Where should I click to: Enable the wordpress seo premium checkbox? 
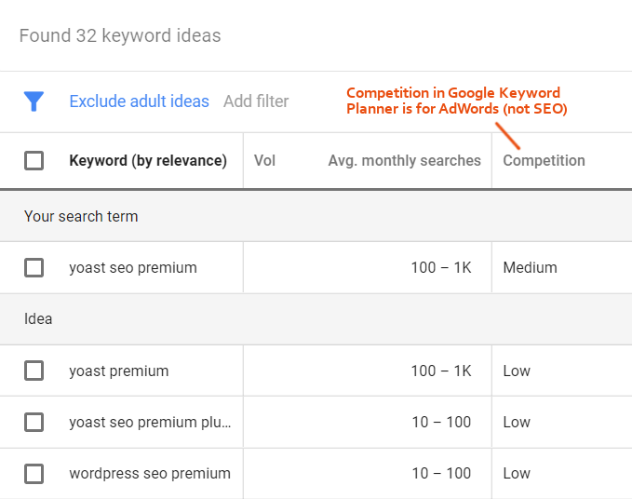tap(34, 474)
